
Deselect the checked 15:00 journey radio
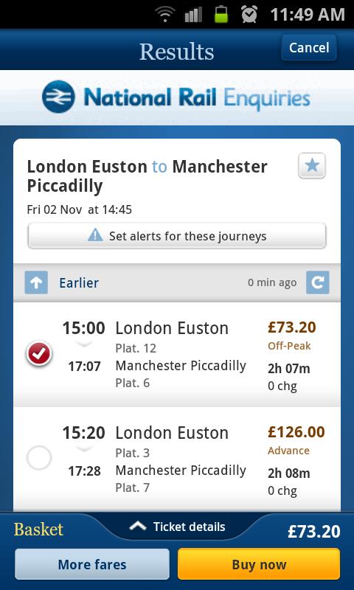point(39,353)
